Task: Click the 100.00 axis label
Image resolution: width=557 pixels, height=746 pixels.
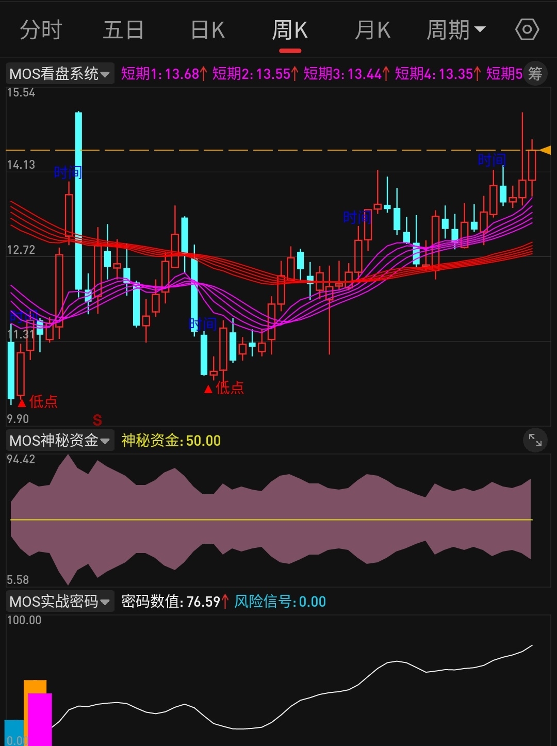Action: [x=24, y=620]
